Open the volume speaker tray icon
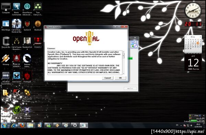The image size is (206, 135). (192, 125)
